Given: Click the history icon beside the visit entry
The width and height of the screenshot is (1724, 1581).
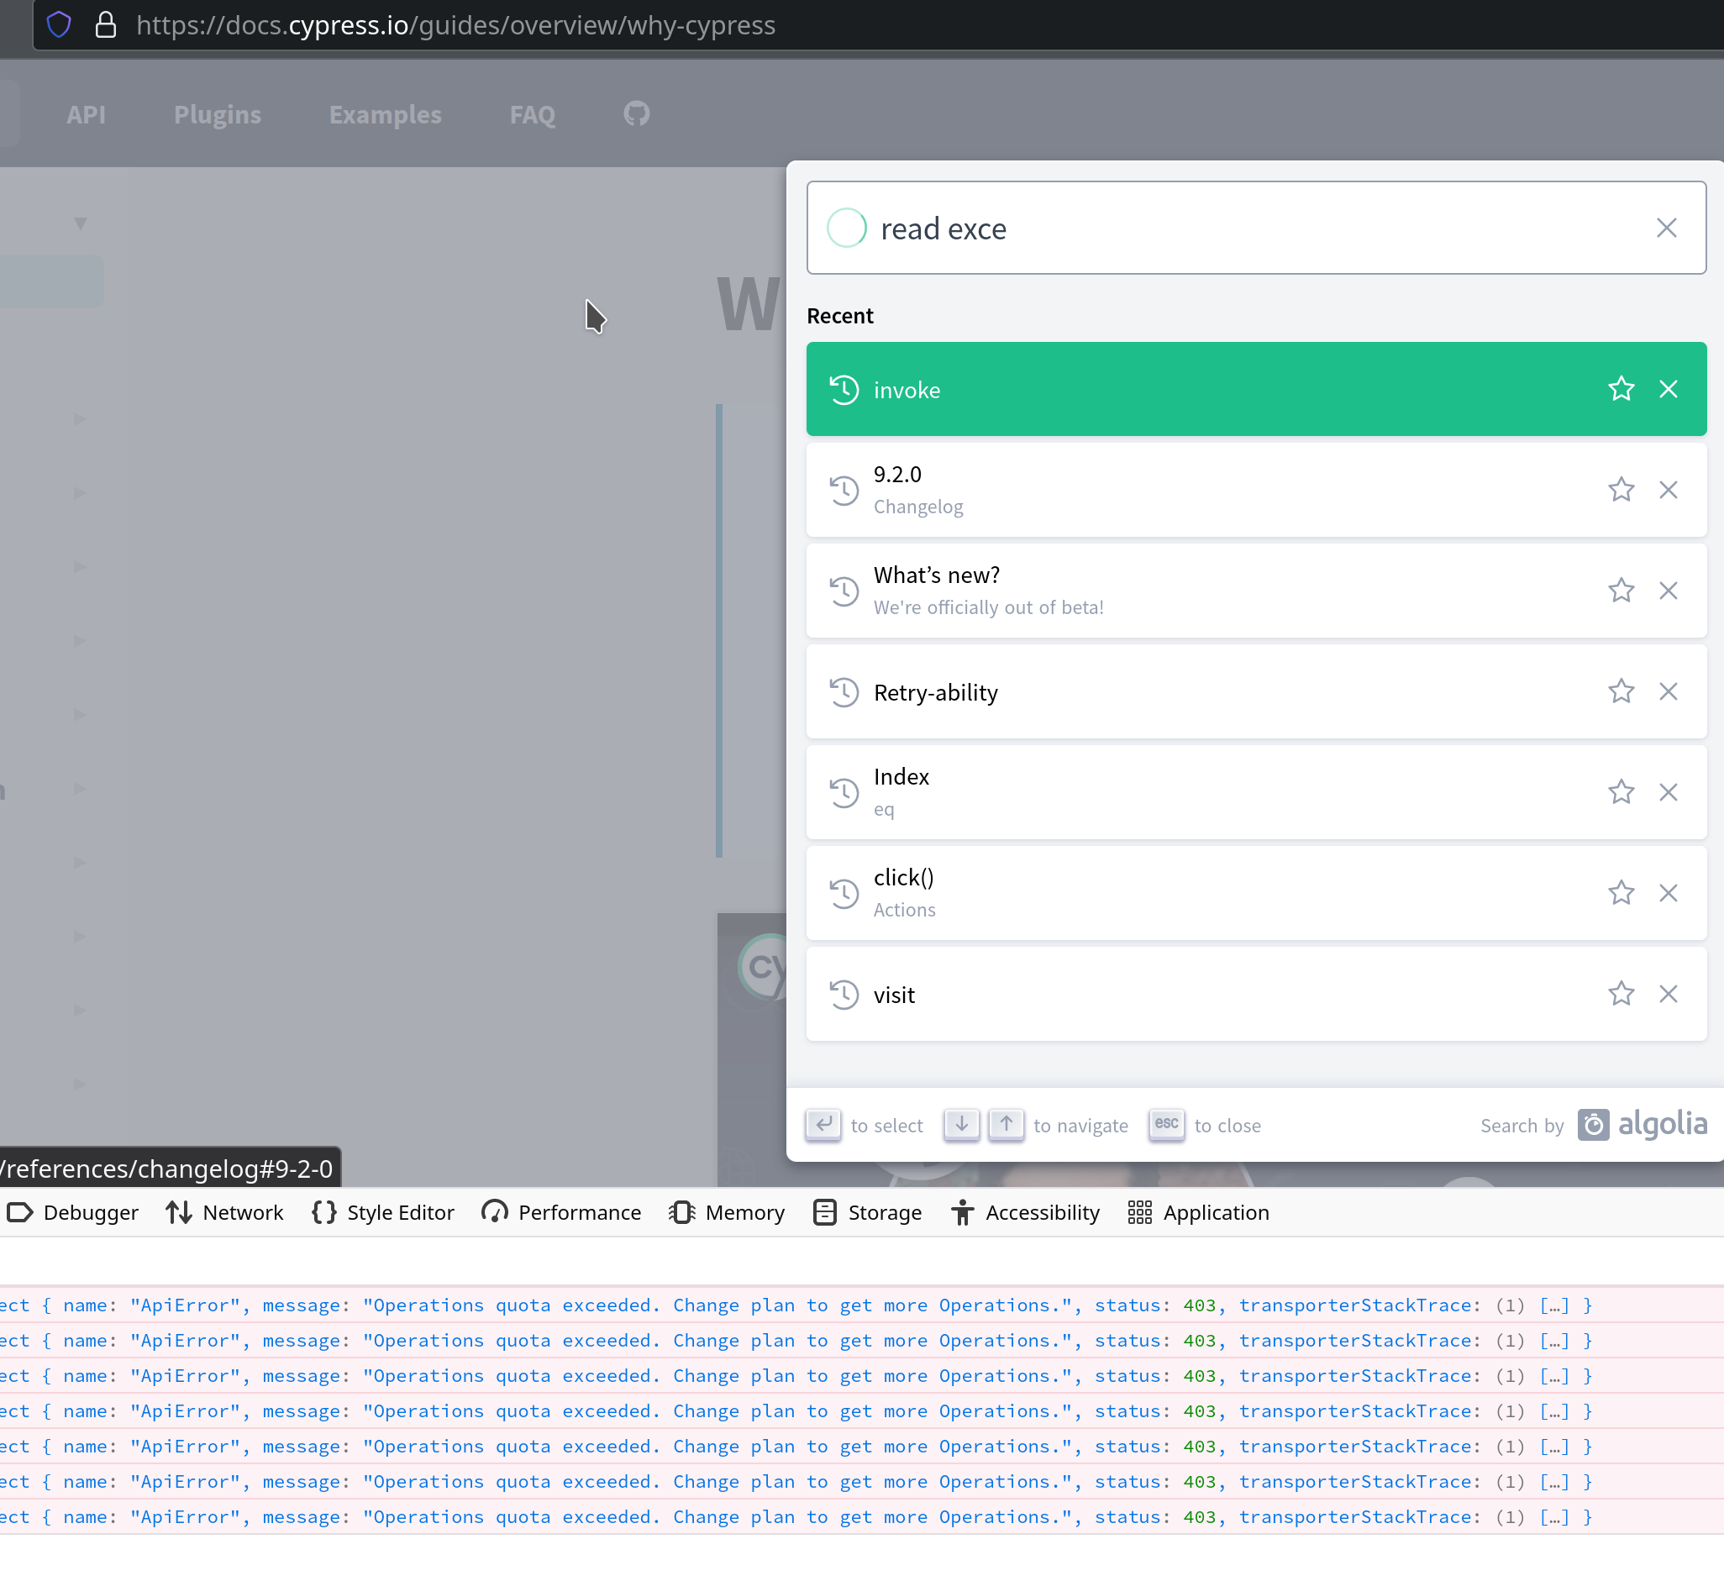Looking at the screenshot, I should point(844,994).
